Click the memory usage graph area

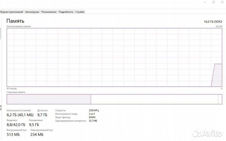click(x=113, y=57)
